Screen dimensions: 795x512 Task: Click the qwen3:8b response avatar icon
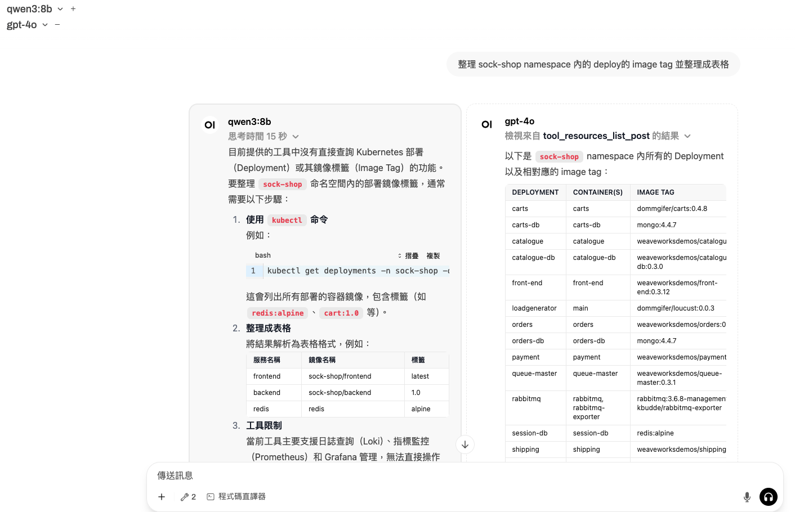point(210,125)
